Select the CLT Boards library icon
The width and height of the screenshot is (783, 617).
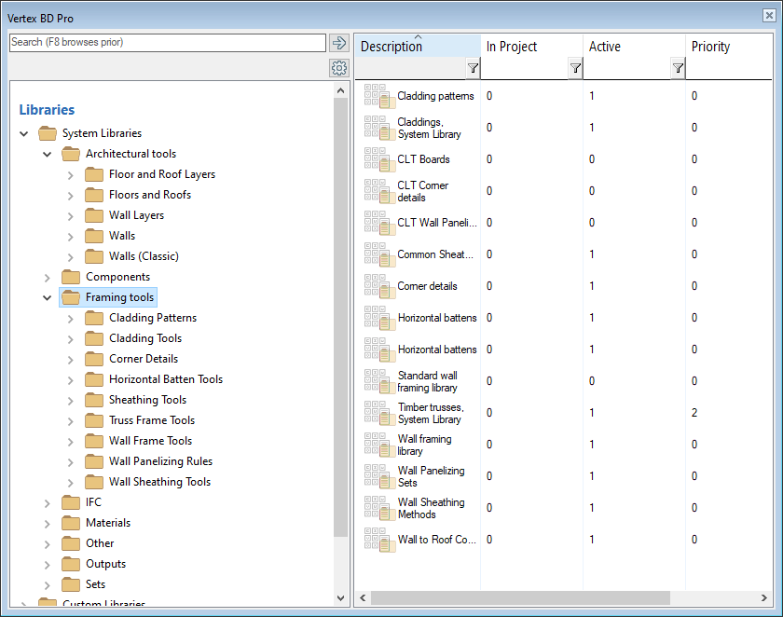(x=379, y=159)
